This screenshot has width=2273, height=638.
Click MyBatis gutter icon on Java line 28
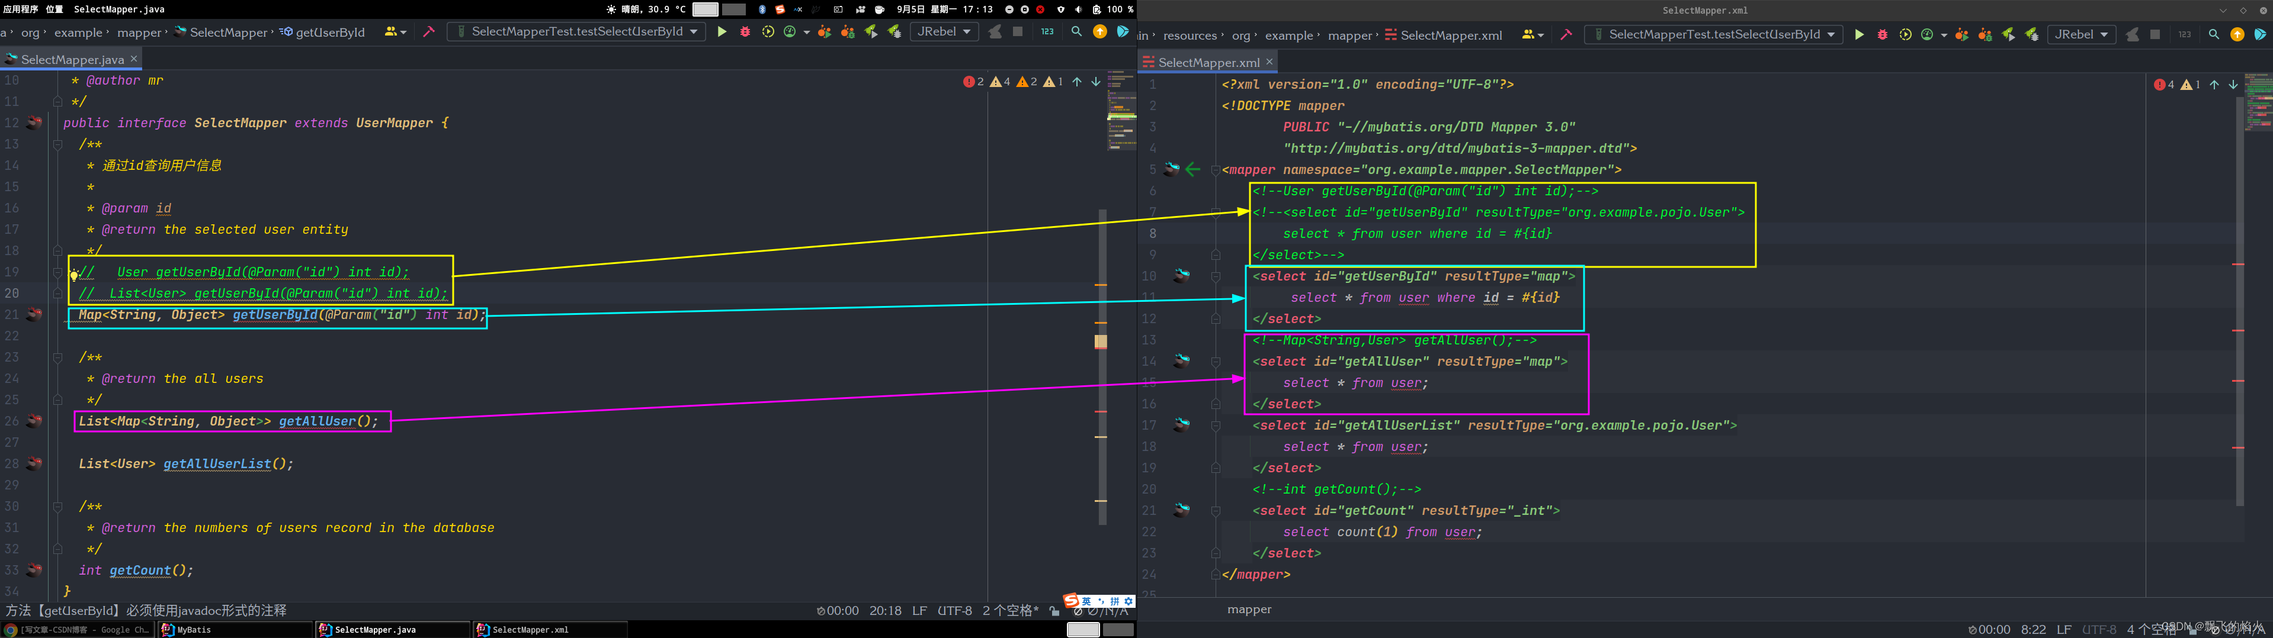click(34, 463)
